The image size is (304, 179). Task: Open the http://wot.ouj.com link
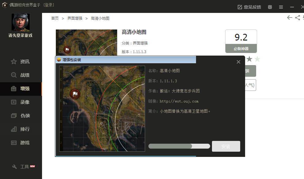pos(179,101)
